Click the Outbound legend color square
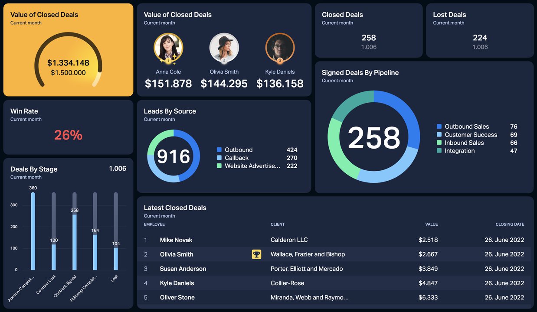The image size is (537, 312). (x=219, y=150)
